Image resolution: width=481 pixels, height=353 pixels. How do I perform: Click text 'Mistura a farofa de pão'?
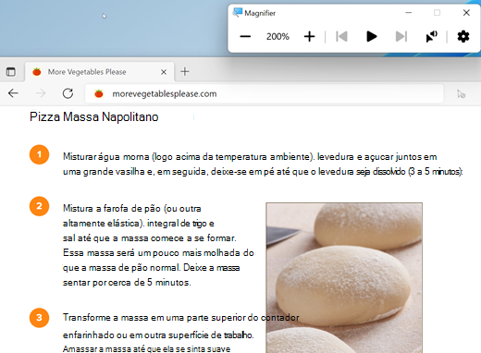coord(112,209)
